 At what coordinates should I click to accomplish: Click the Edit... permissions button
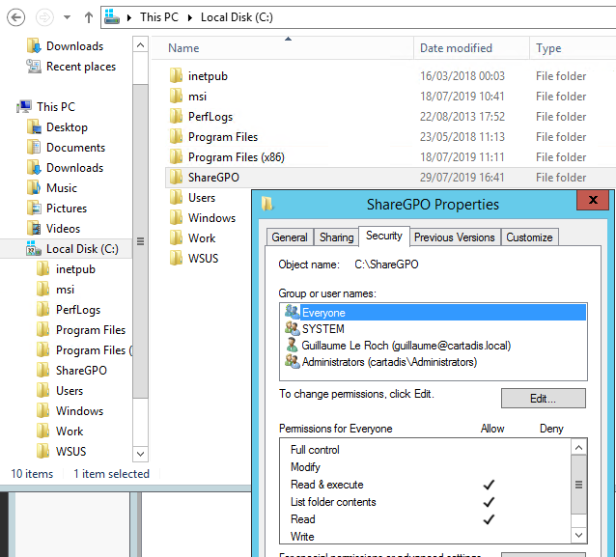(544, 399)
